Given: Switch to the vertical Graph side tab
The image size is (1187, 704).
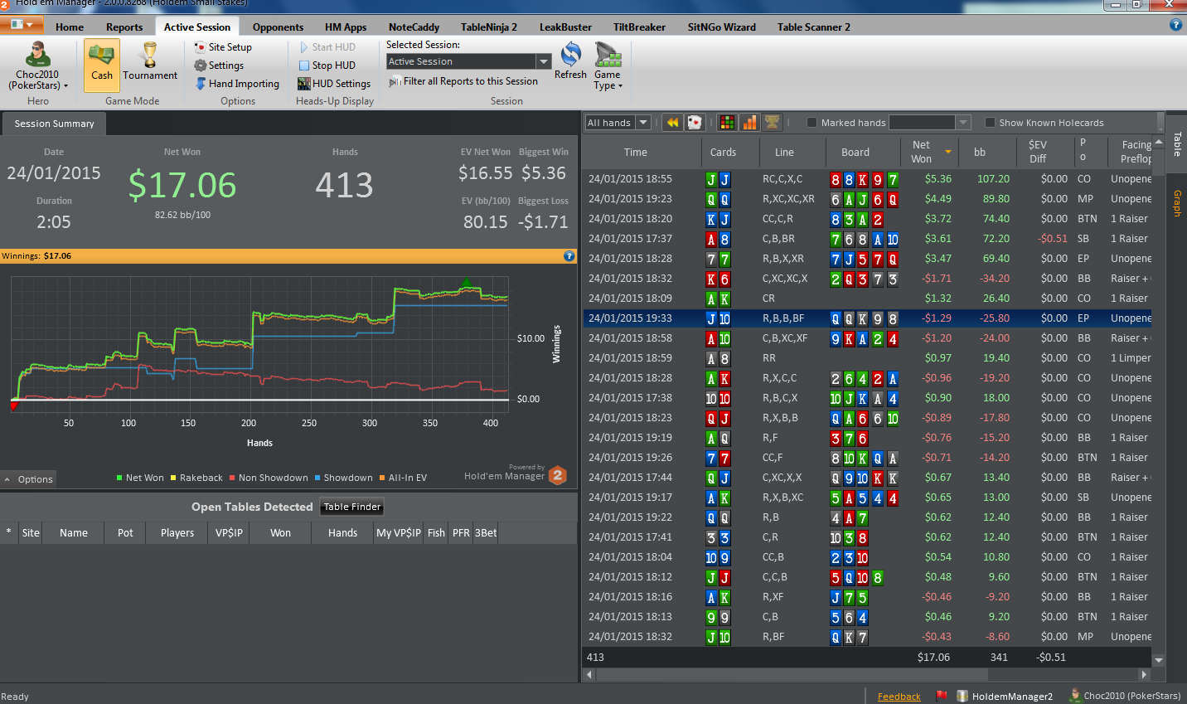Looking at the screenshot, I should click(x=1177, y=203).
